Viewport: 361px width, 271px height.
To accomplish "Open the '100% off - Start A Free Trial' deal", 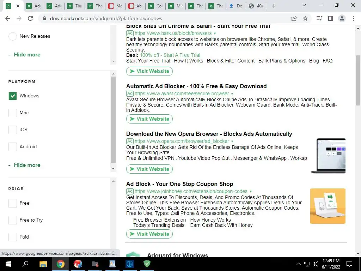I will pyautogui.click(x=170, y=55).
